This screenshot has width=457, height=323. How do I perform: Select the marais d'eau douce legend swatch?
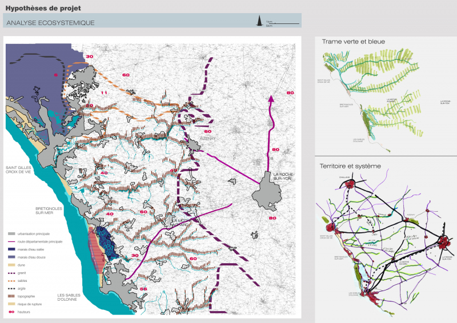point(11,257)
